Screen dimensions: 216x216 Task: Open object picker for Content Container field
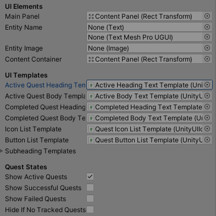pyautogui.click(x=207, y=59)
